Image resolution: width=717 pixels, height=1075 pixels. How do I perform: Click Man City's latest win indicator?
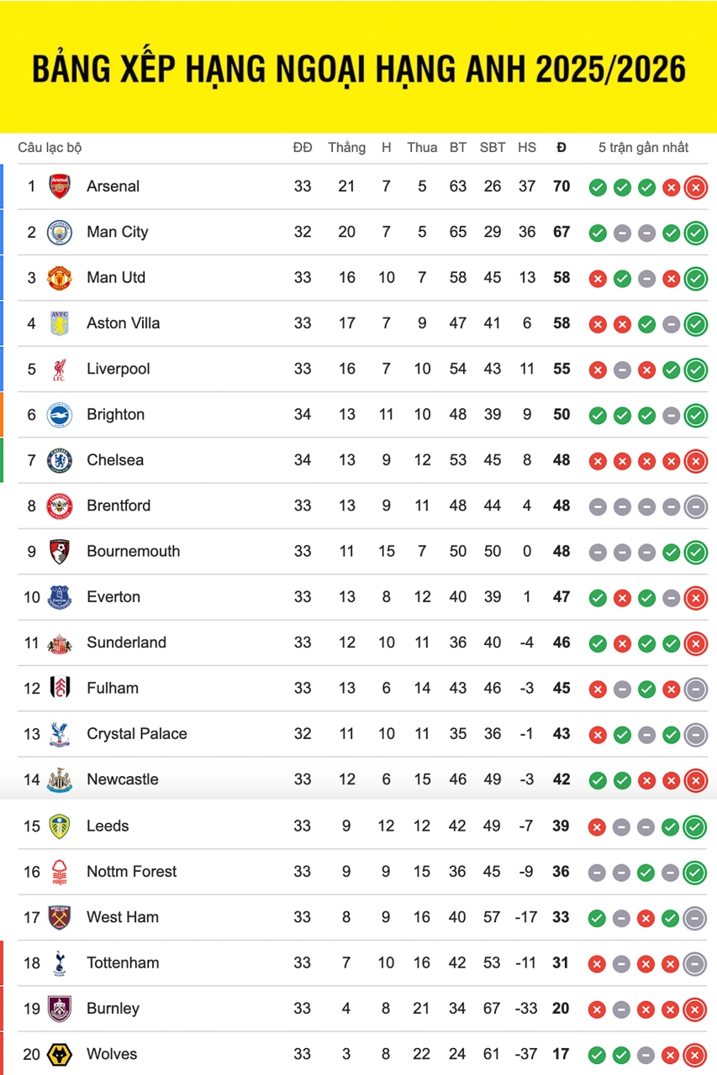click(x=695, y=233)
